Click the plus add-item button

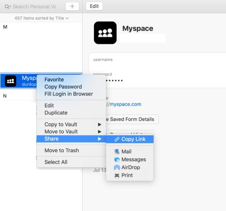pyautogui.click(x=72, y=6)
